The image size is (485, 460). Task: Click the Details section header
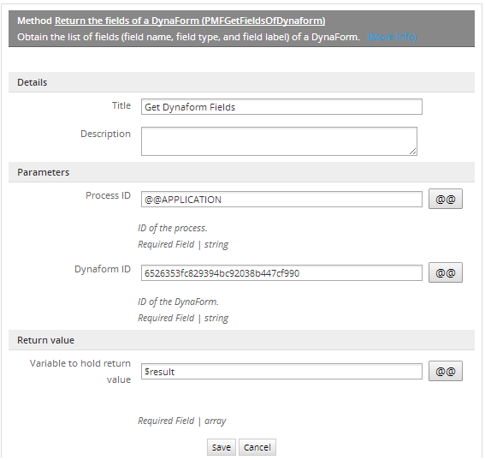coord(241,82)
